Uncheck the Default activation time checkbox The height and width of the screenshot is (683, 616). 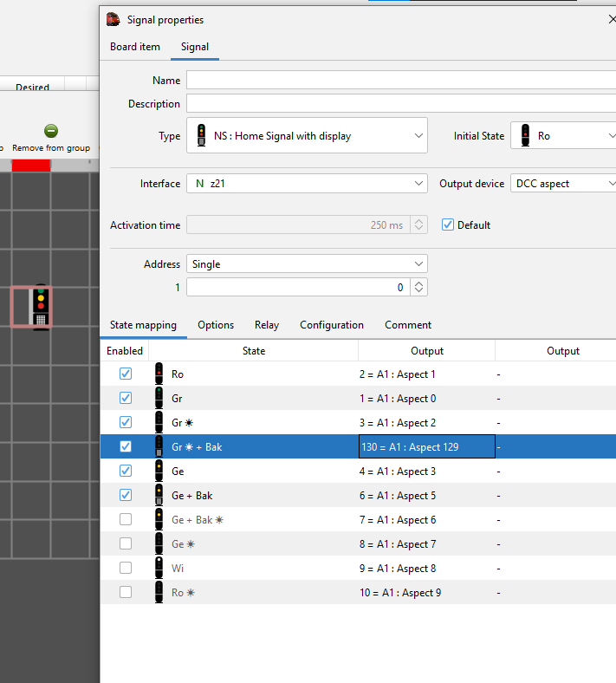(448, 225)
